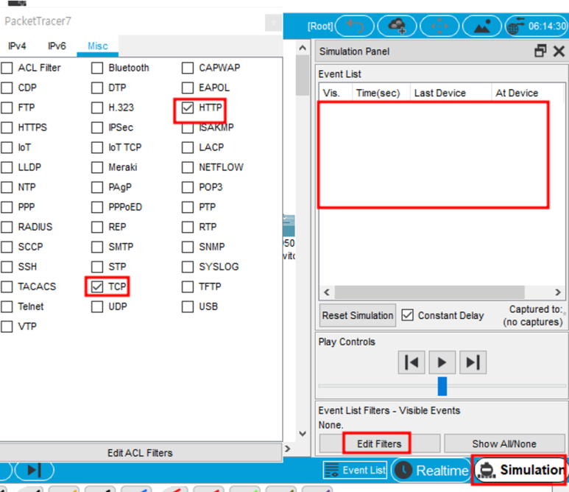Enable the USB filter checkbox
The height and width of the screenshot is (492, 569).
188,306
